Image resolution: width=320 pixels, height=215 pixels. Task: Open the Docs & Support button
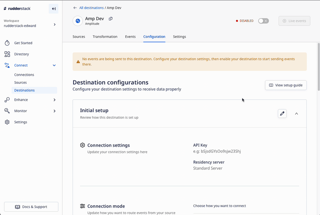click(x=31, y=207)
